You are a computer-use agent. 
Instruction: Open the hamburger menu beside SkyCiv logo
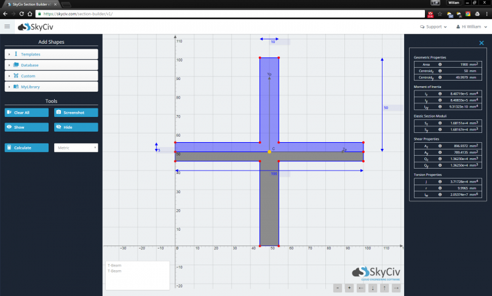pos(7,26)
